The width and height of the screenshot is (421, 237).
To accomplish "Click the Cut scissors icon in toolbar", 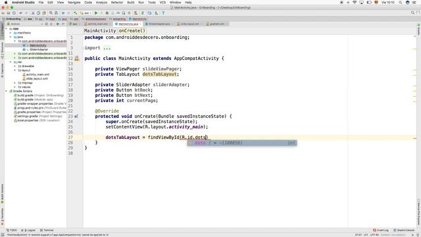I will pos(33,13).
